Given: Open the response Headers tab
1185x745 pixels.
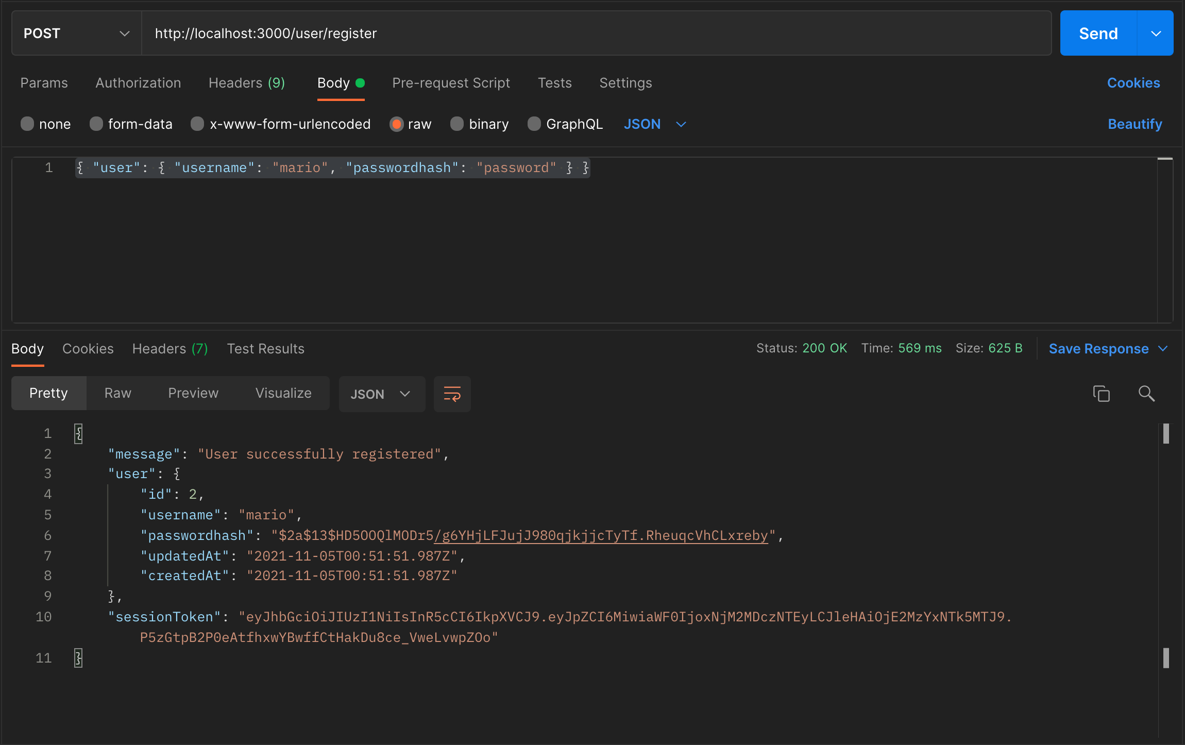Looking at the screenshot, I should click(x=170, y=348).
